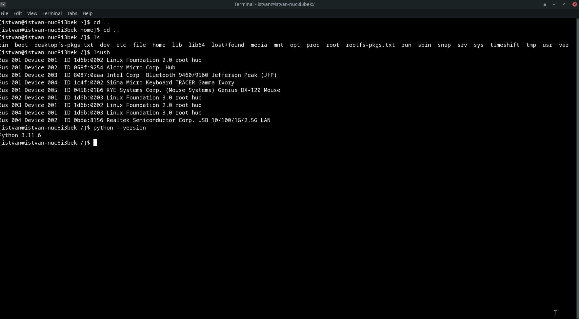Image resolution: width=579 pixels, height=319 pixels.
Task: Open the Tabs menu
Action: point(72,13)
